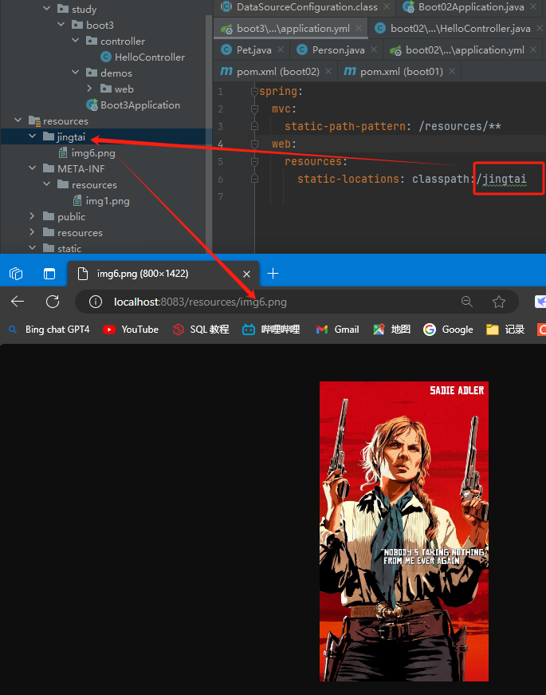Add this page to favorites star
This screenshot has height=695, width=546.
click(499, 302)
